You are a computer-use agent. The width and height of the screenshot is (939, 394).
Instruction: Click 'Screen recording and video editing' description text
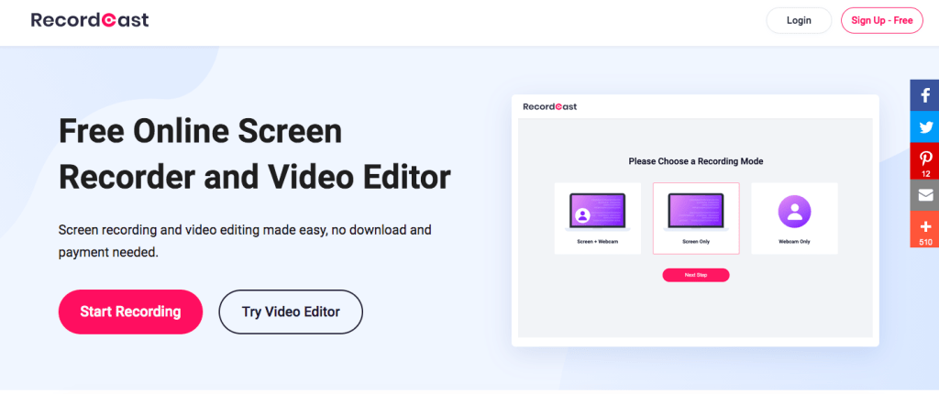pyautogui.click(x=245, y=241)
